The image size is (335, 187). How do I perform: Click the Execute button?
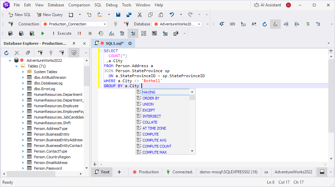click(62, 33)
